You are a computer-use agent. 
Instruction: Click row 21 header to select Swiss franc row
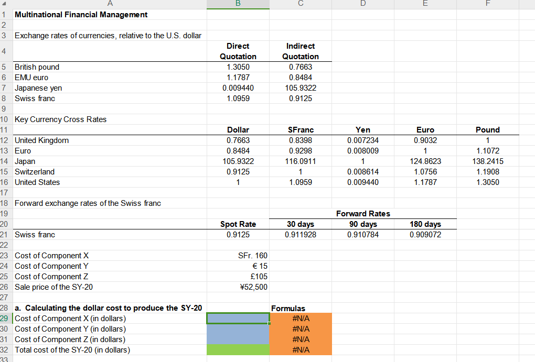pyautogui.click(x=5, y=234)
